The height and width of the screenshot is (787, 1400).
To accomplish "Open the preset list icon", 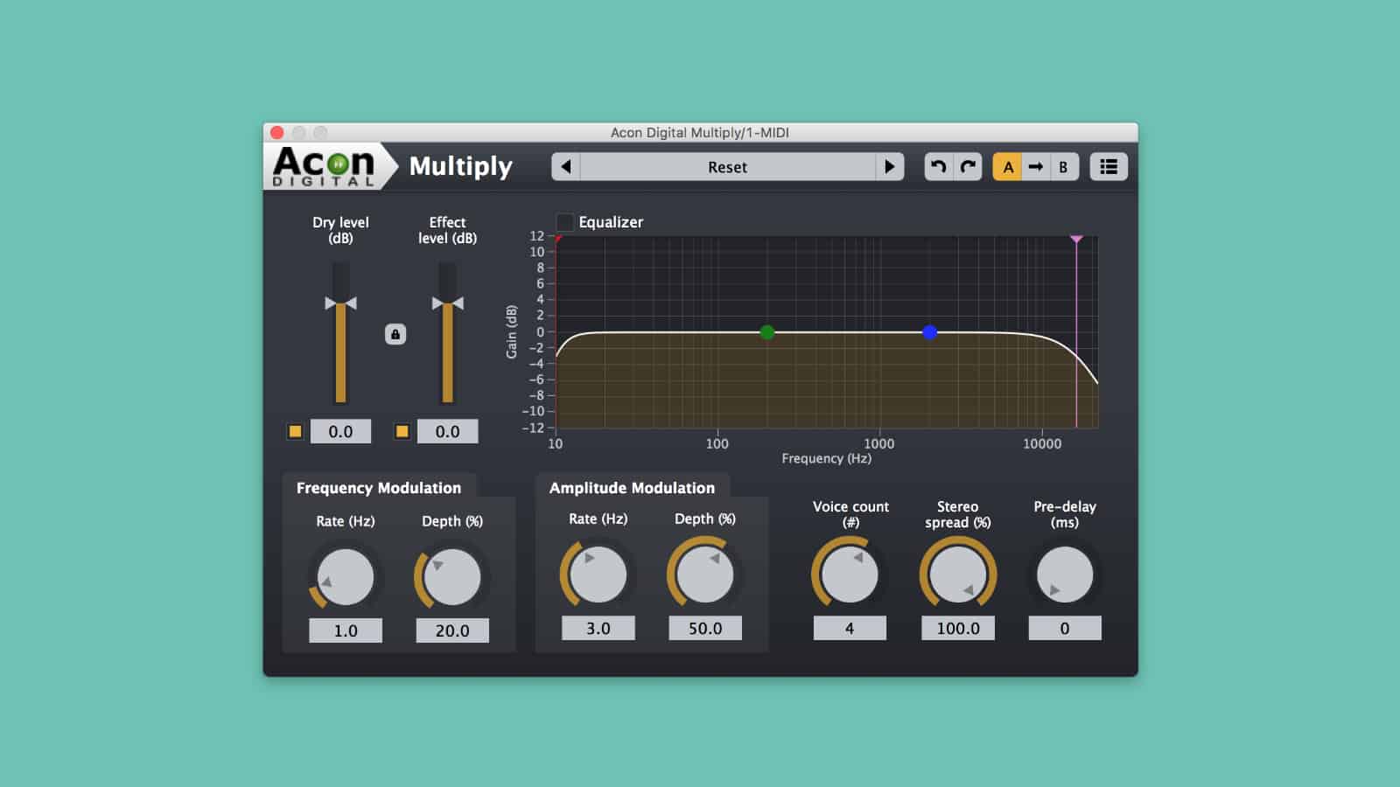I will tap(1108, 166).
